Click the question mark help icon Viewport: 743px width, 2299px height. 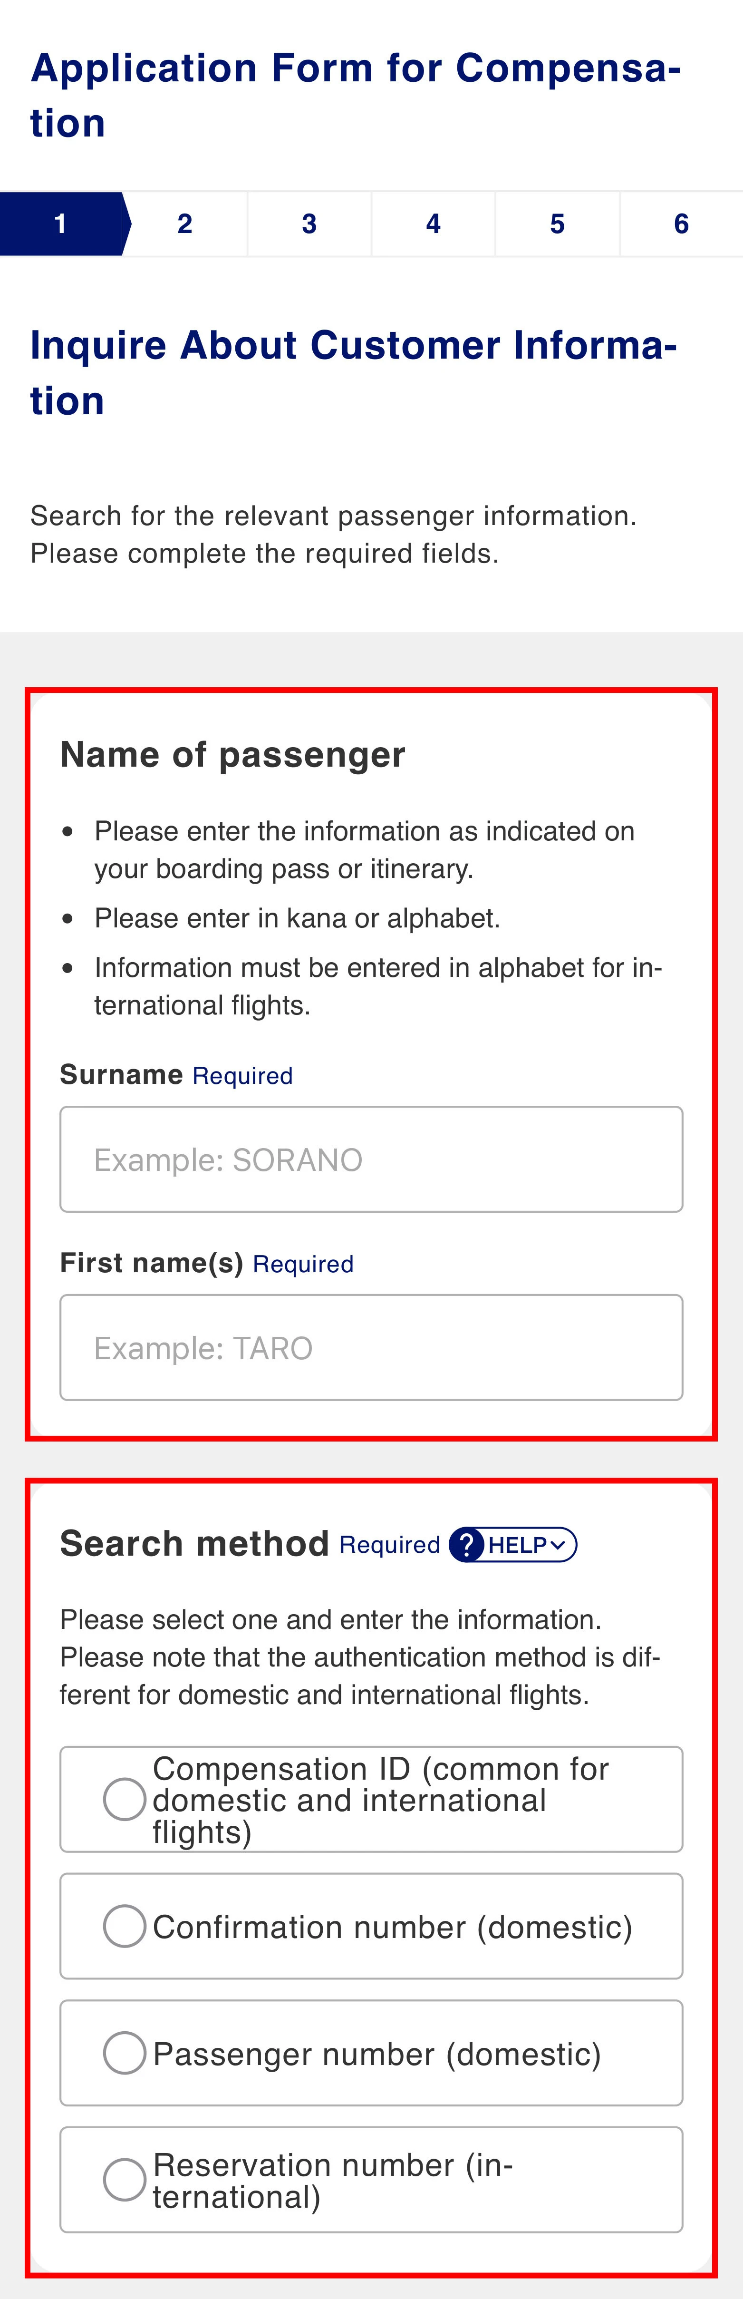(x=466, y=1545)
